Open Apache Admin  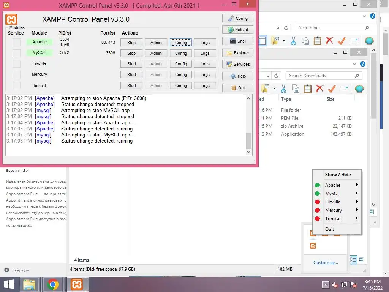click(156, 43)
